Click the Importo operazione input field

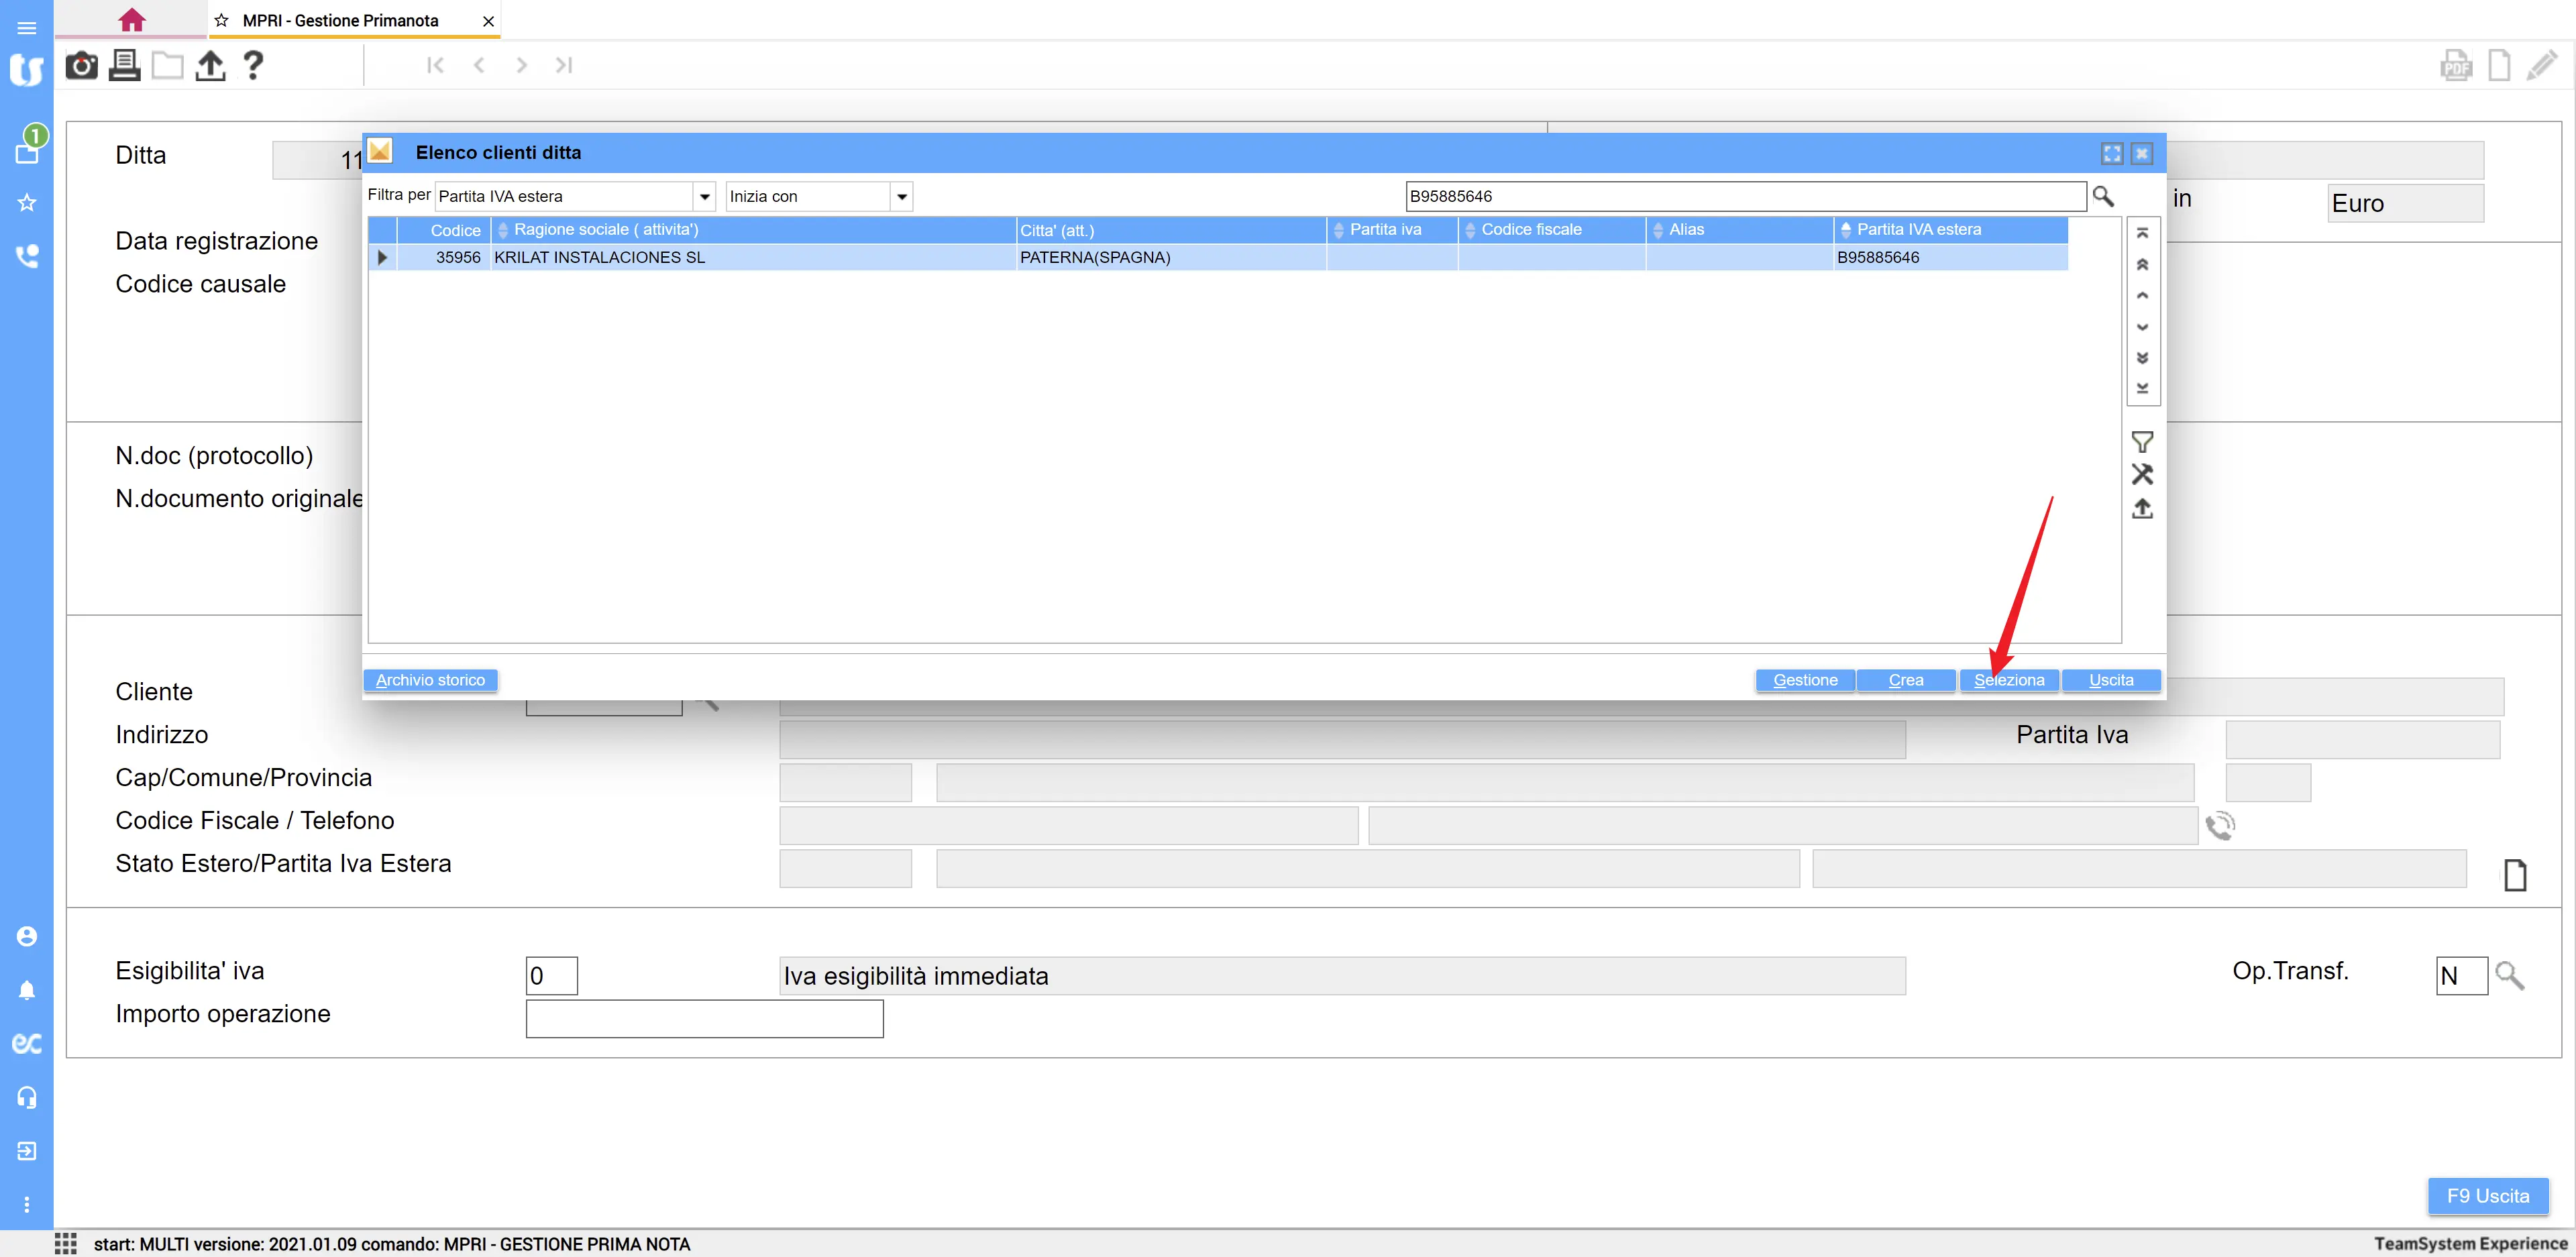704,1019
